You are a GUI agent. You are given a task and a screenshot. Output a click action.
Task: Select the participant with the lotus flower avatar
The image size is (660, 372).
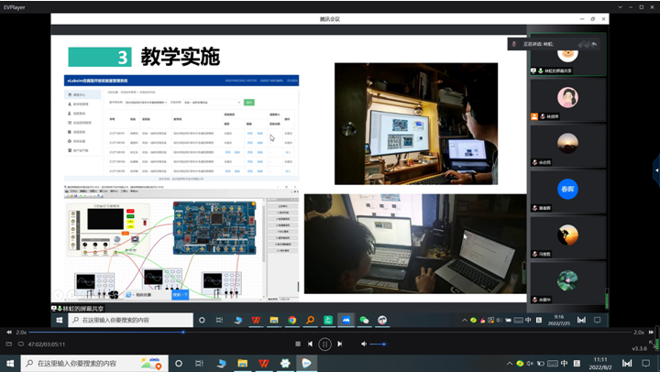[x=567, y=283]
